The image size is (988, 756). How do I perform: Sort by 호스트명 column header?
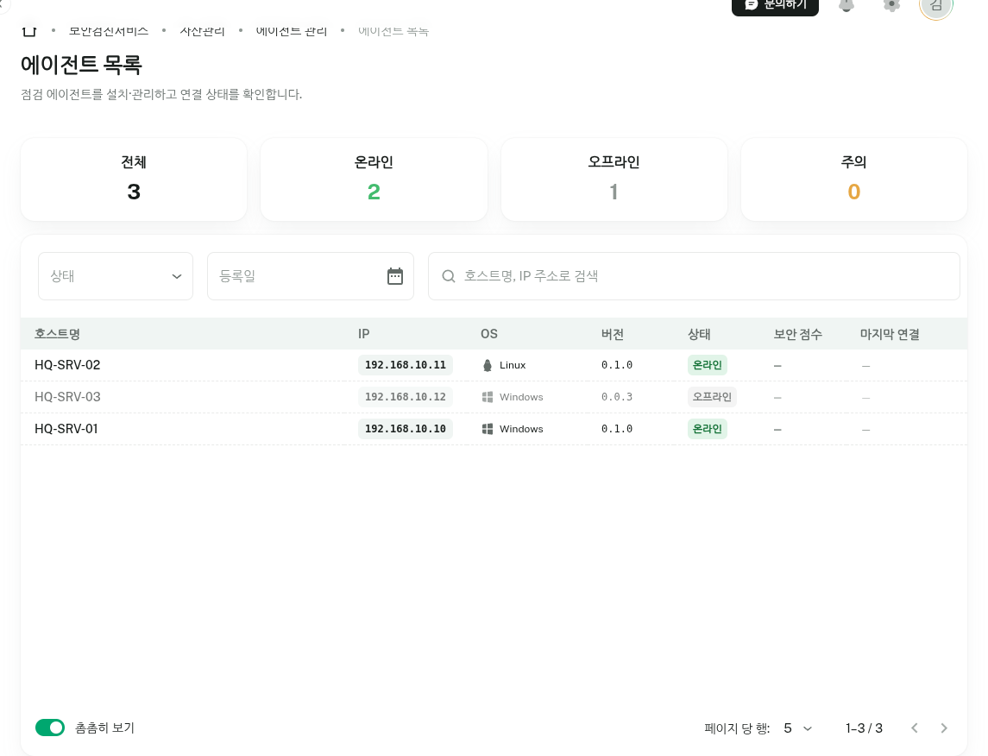(57, 334)
